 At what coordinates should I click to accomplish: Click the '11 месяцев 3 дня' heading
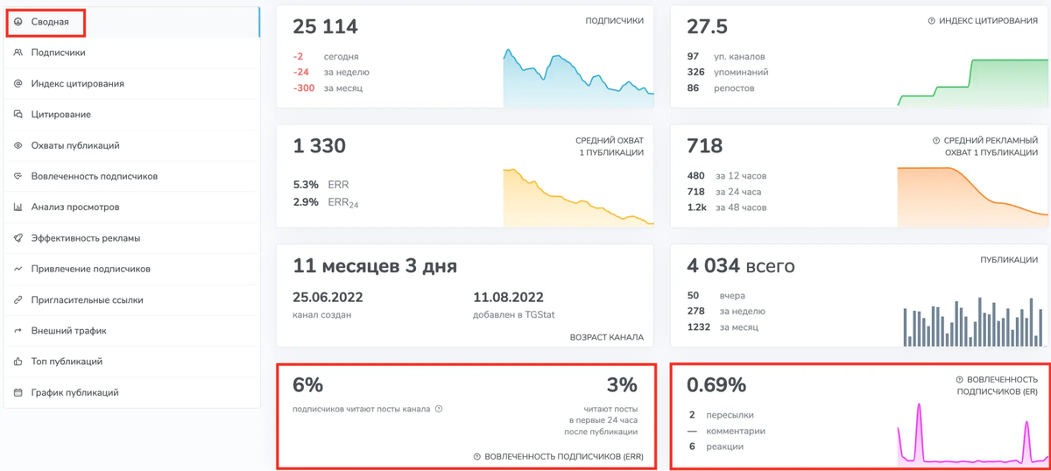point(375,266)
